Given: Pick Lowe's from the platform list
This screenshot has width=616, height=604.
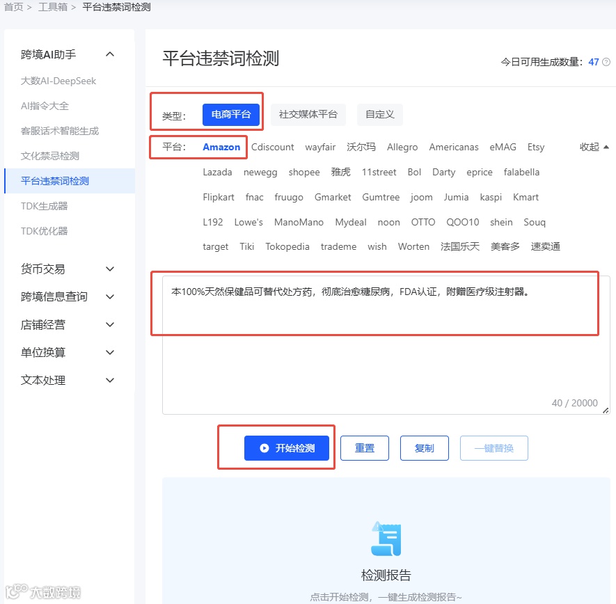Looking at the screenshot, I should (248, 222).
